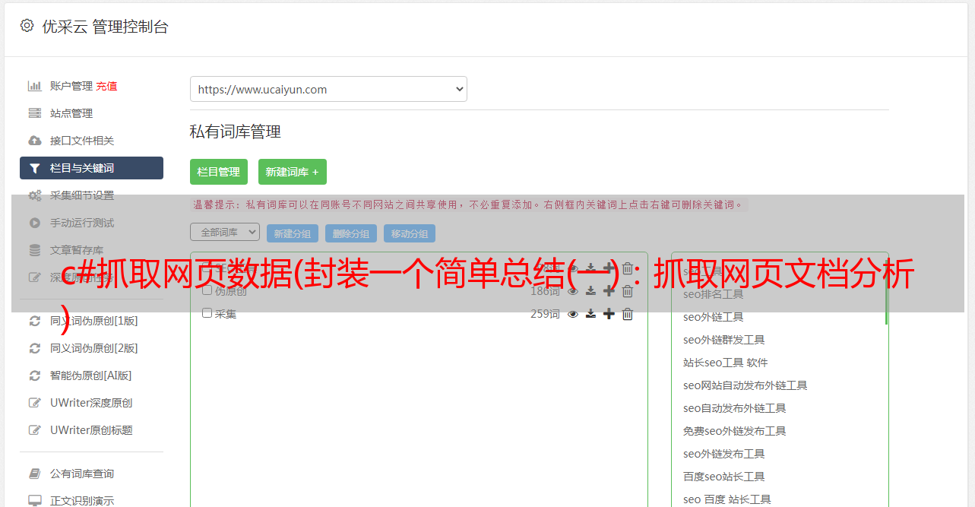This screenshot has width=975, height=507.
Task: Click the 私有词库管理 heading
Action: (x=236, y=132)
